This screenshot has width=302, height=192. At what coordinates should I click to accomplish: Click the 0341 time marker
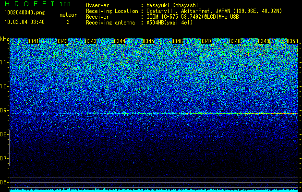(33, 41)
